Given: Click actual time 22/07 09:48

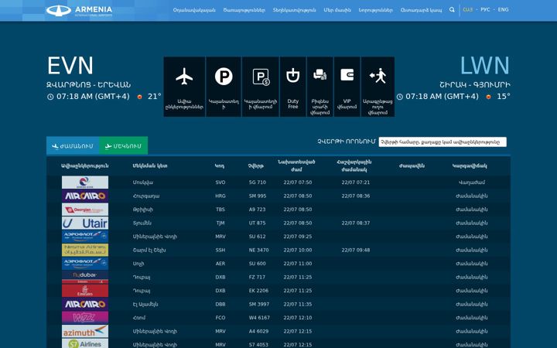Looking at the screenshot, I should [x=356, y=250].
